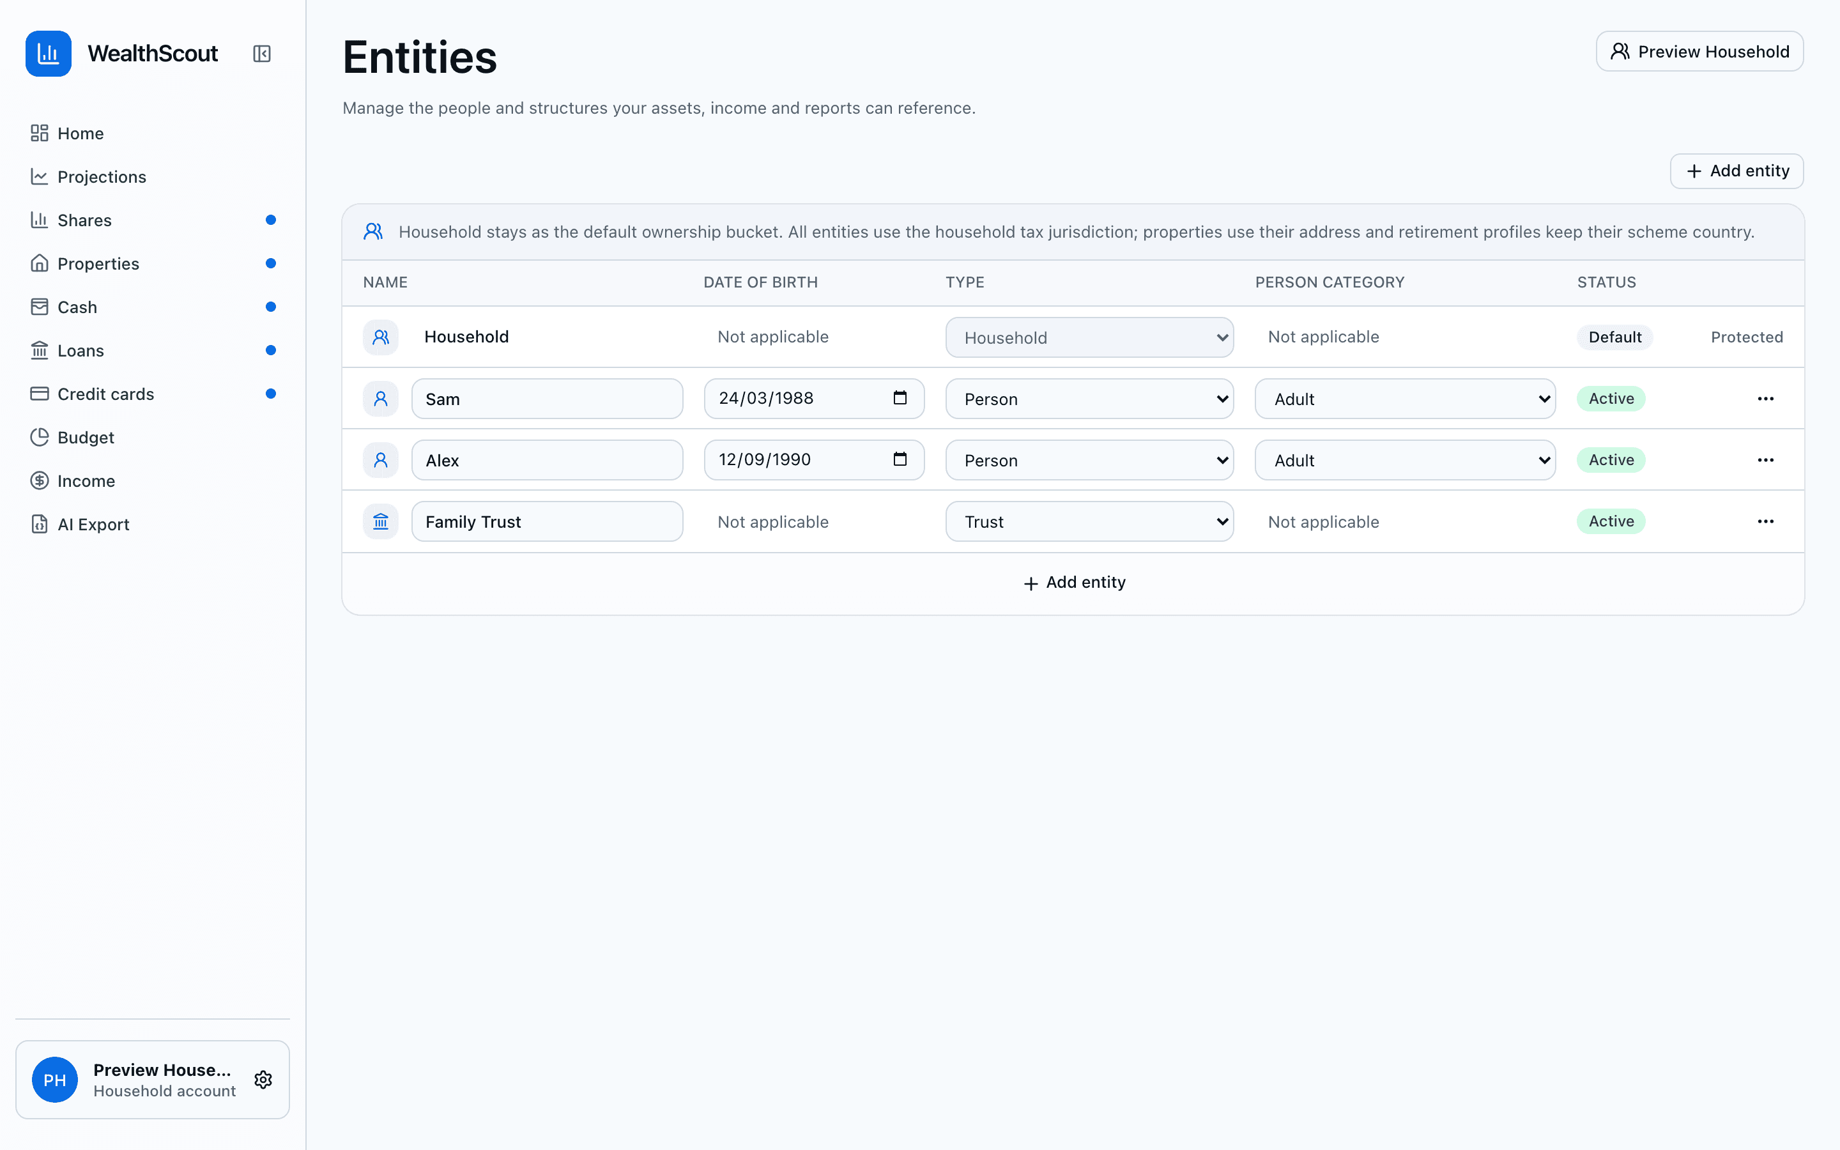The height and width of the screenshot is (1150, 1840).
Task: Click Alex's person icon
Action: [381, 460]
